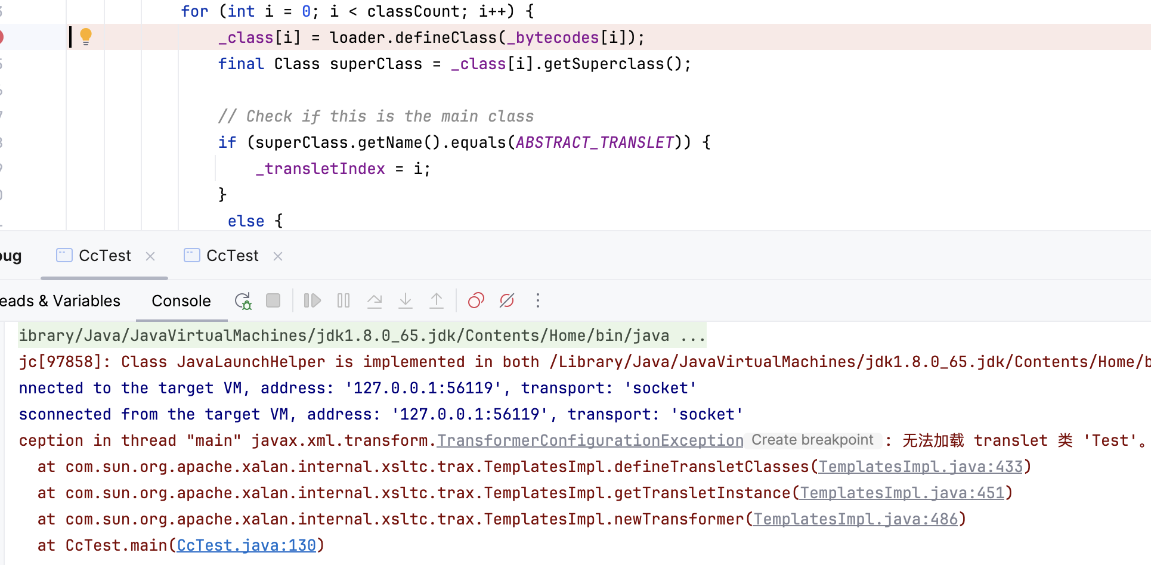1151x565 pixels.
Task: Open the CcTest.java:130 stack link
Action: pos(246,545)
